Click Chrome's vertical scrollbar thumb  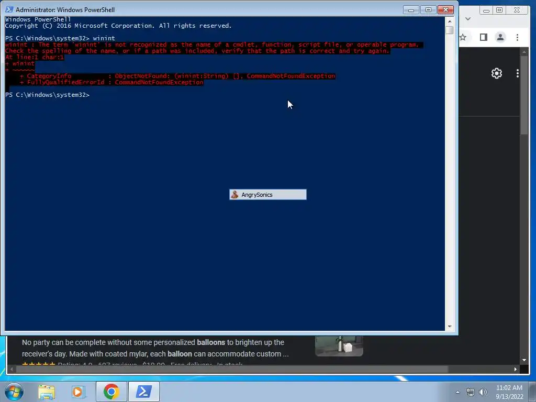click(524, 95)
